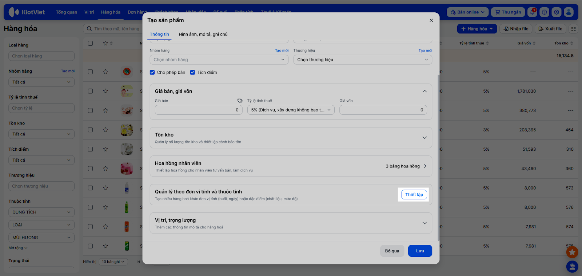This screenshot has height=276, width=582.
Task: Click the Thiết lập button
Action: 414,195
